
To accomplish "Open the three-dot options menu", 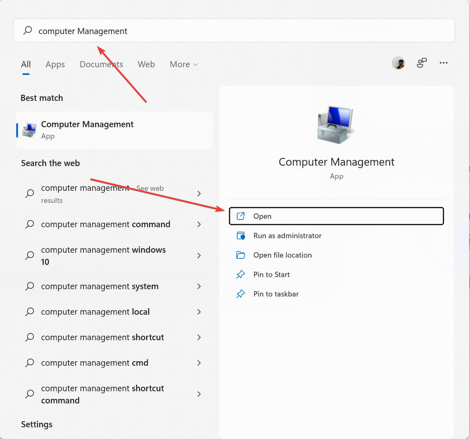I will 444,63.
